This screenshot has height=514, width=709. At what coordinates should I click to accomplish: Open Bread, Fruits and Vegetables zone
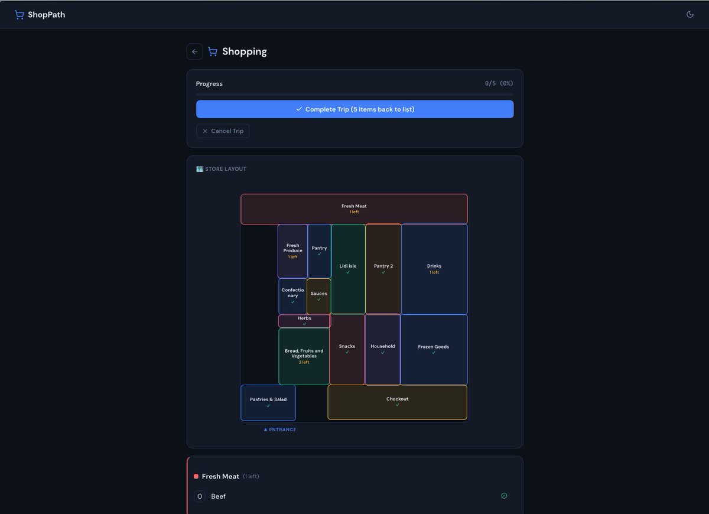(304, 356)
